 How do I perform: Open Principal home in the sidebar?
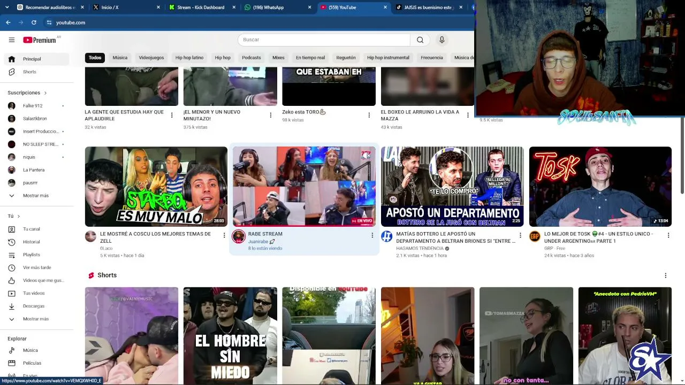click(x=36, y=59)
